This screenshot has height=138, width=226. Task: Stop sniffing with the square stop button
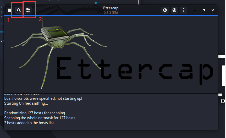coord(9,10)
